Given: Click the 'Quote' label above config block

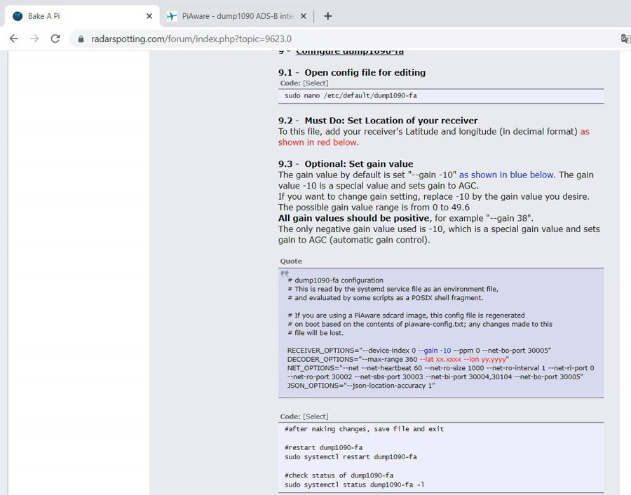Looking at the screenshot, I should [291, 262].
